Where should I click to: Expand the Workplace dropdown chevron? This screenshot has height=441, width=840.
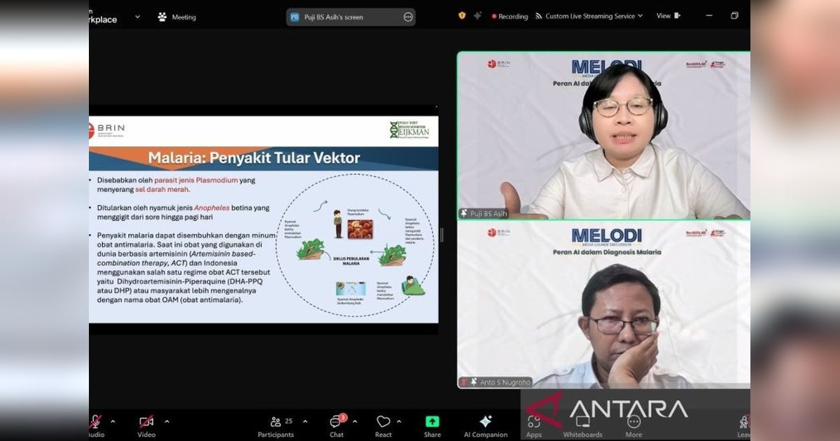[137, 17]
